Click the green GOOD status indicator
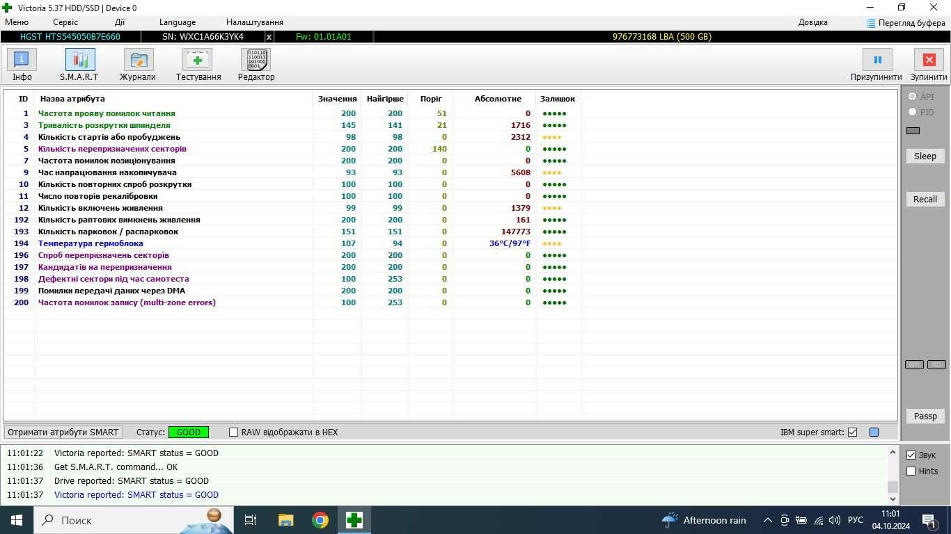The image size is (951, 534). tap(189, 432)
